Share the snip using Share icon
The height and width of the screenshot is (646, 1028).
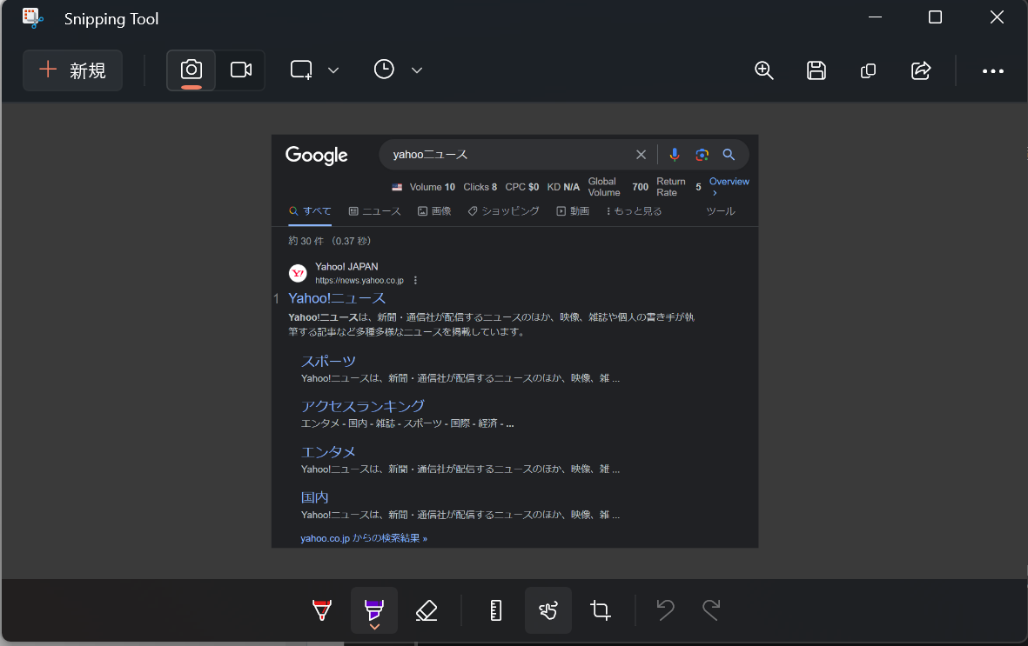click(x=920, y=70)
